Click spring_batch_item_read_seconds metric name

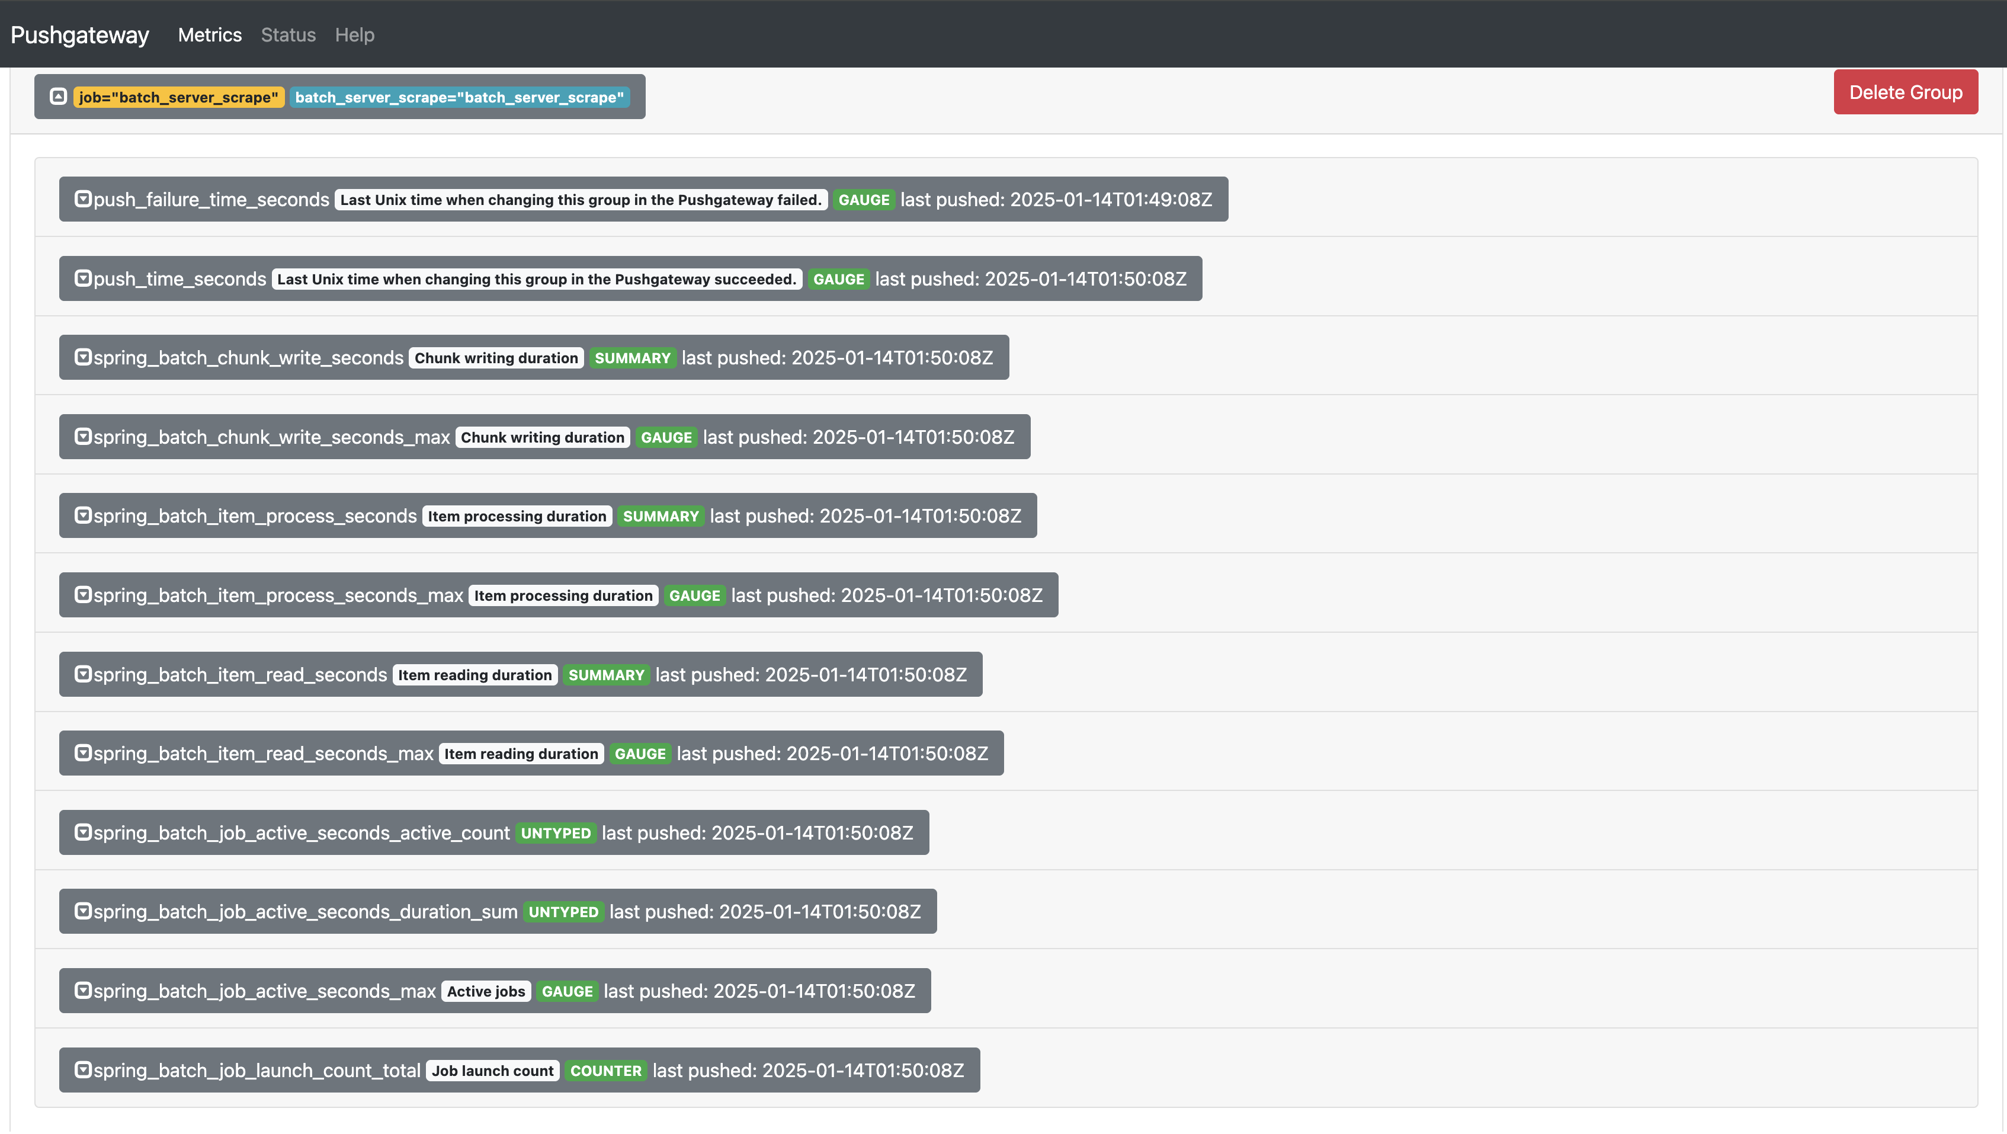click(x=240, y=675)
